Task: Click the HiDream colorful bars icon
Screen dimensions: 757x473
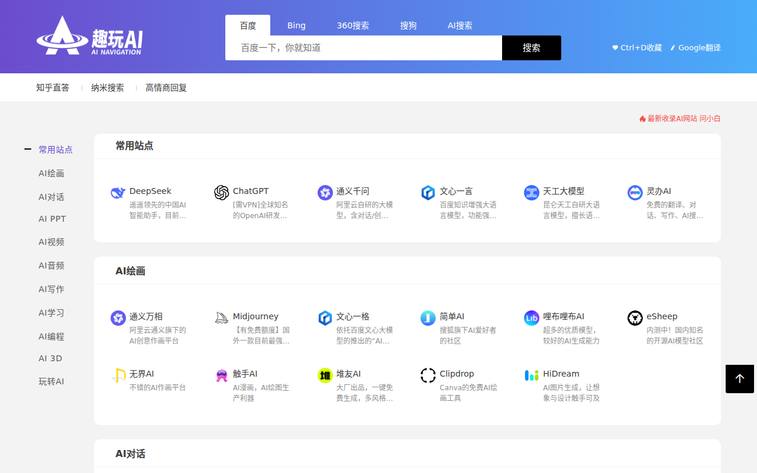Action: [532, 375]
